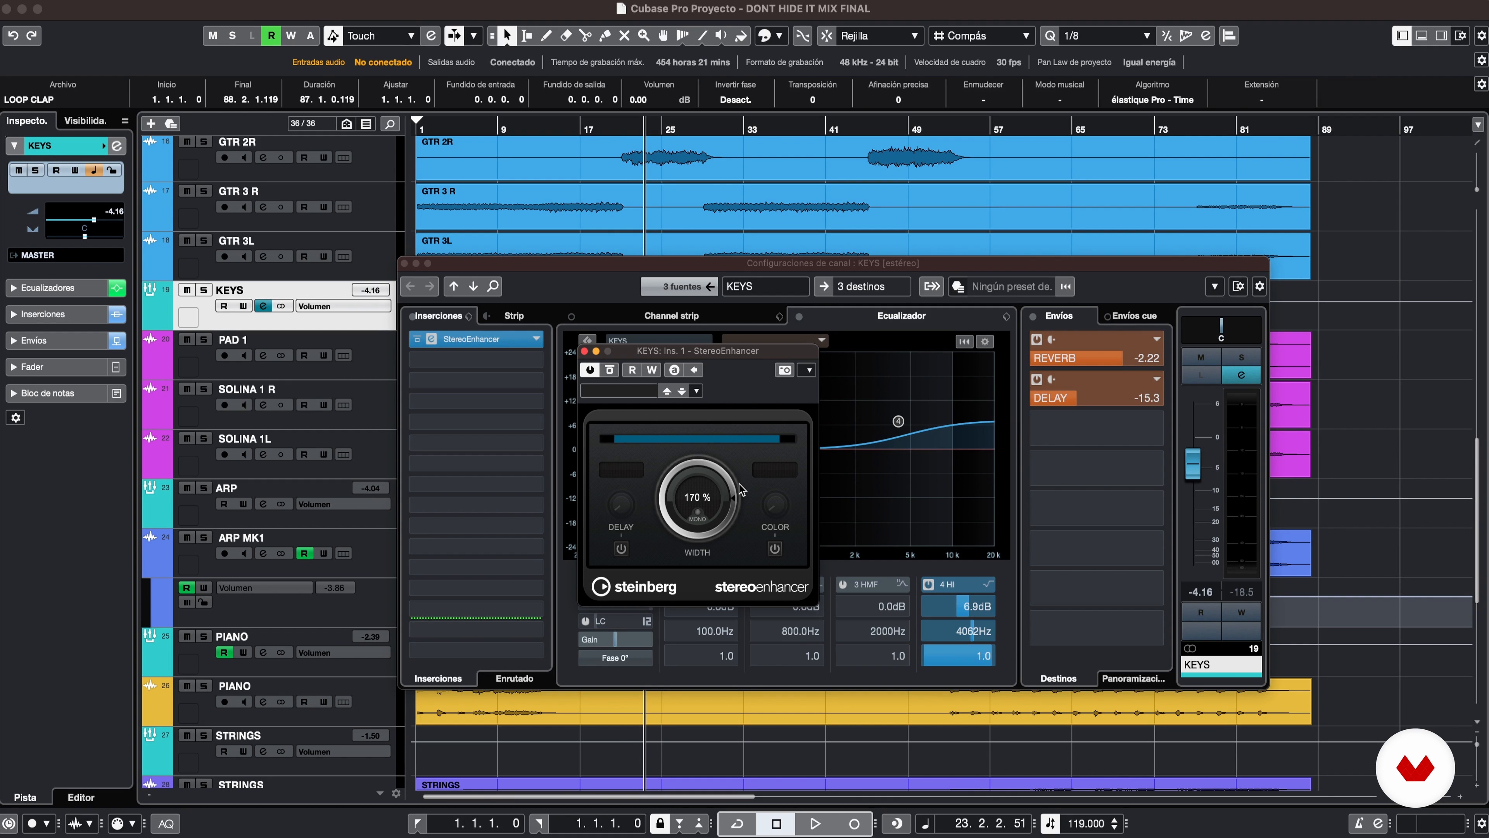The image size is (1489, 838).
Task: Go to previous channel with up arrow
Action: pyautogui.click(x=454, y=286)
